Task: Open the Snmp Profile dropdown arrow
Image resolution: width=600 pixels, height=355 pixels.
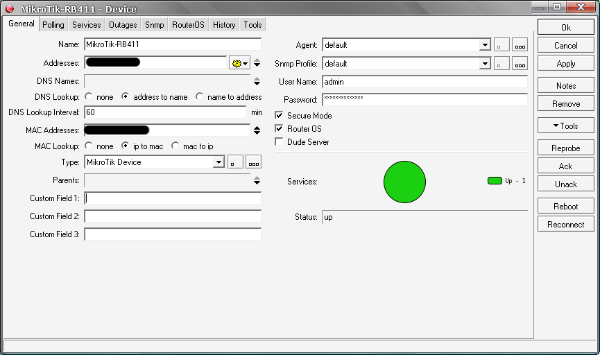Action: [x=485, y=64]
